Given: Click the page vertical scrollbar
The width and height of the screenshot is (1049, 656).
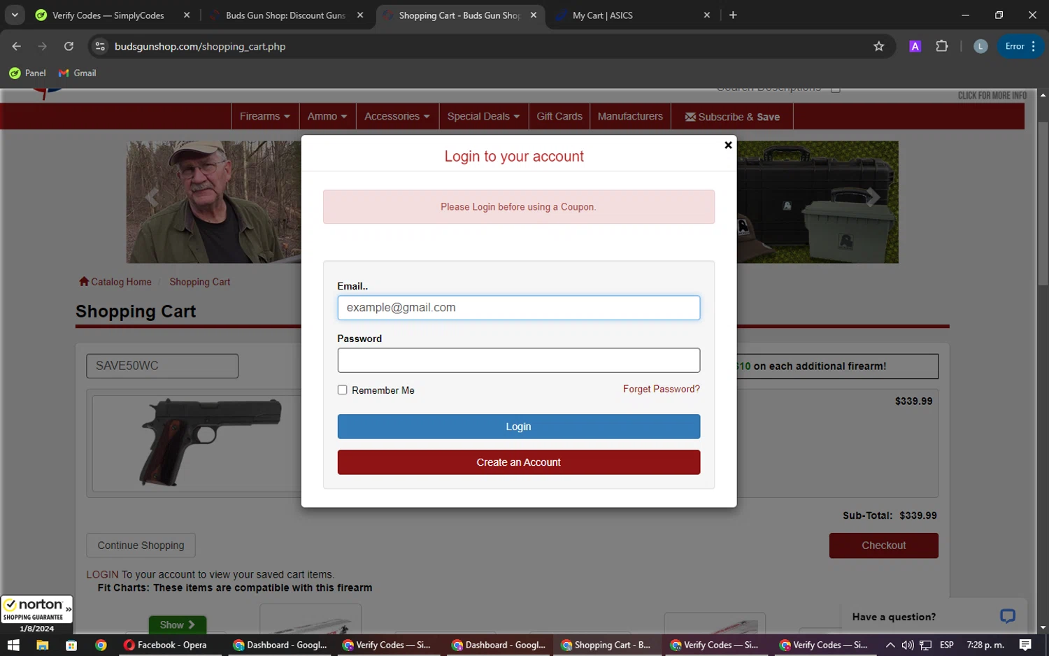Looking at the screenshot, I should [1043, 204].
